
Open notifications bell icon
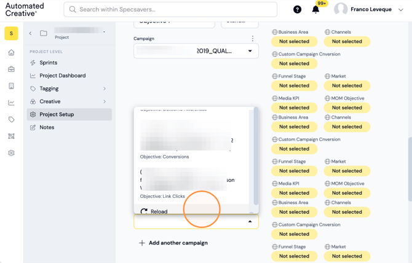[x=315, y=10]
